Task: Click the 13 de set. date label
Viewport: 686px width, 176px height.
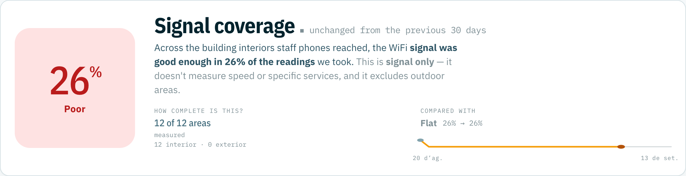Action: [659, 158]
